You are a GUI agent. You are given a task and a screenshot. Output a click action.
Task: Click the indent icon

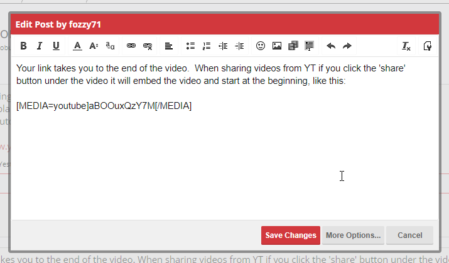tap(239, 46)
